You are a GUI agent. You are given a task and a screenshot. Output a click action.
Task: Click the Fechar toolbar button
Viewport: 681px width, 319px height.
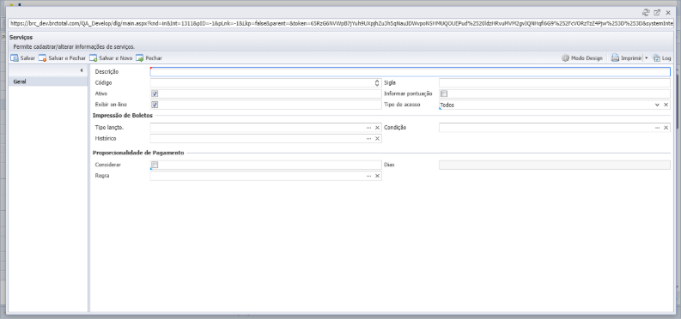click(149, 58)
